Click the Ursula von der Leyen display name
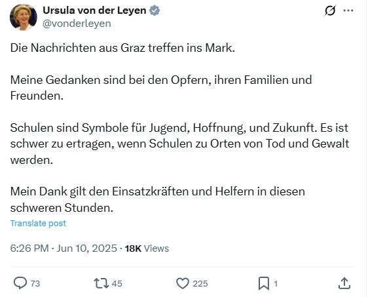 click(94, 10)
